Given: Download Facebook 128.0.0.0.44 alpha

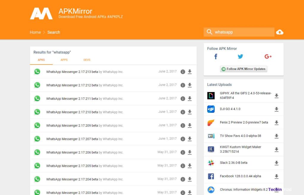Looking at the screenshot, I should click(276, 176).
